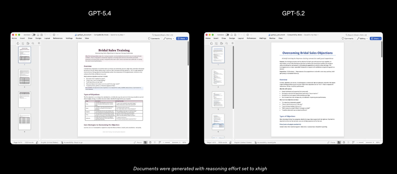
Task: Adjust the zoom slider in GPT-5.2 window
Action: [365, 142]
